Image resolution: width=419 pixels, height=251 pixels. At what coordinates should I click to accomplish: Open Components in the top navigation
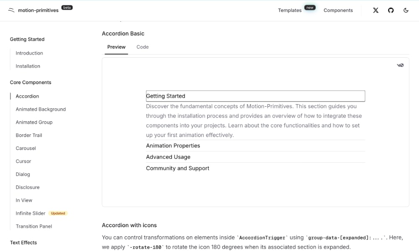338,10
